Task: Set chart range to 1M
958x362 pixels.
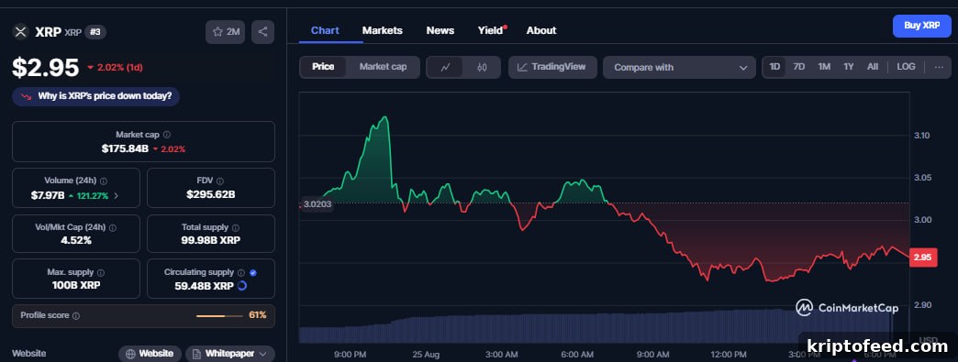Action: coord(824,67)
